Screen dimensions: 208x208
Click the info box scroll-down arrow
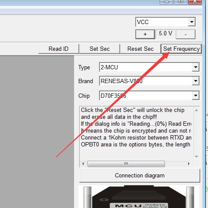coord(196,157)
